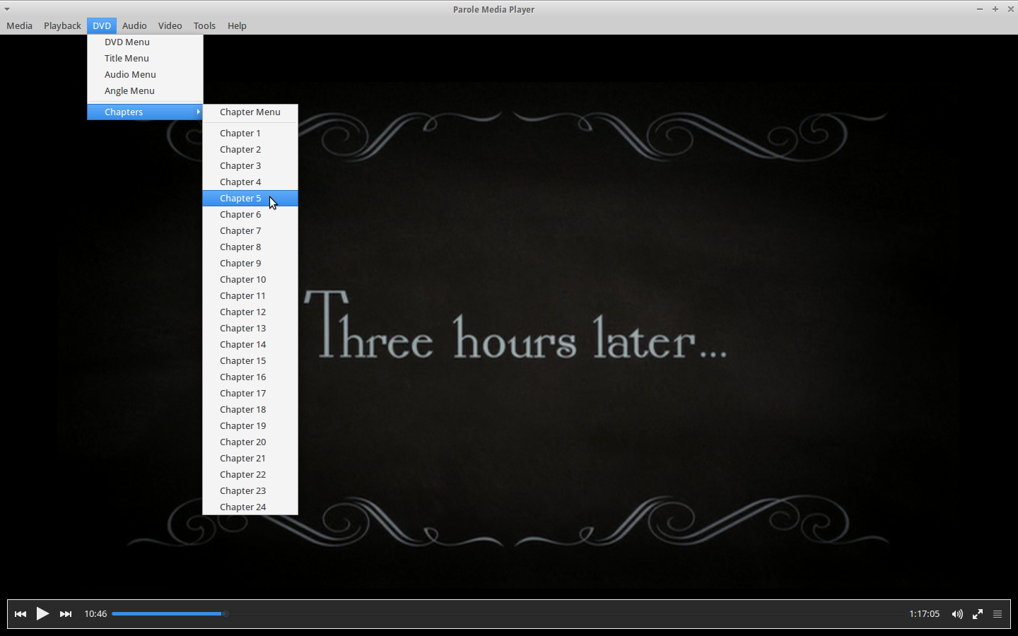Open the Media menu

pos(19,25)
